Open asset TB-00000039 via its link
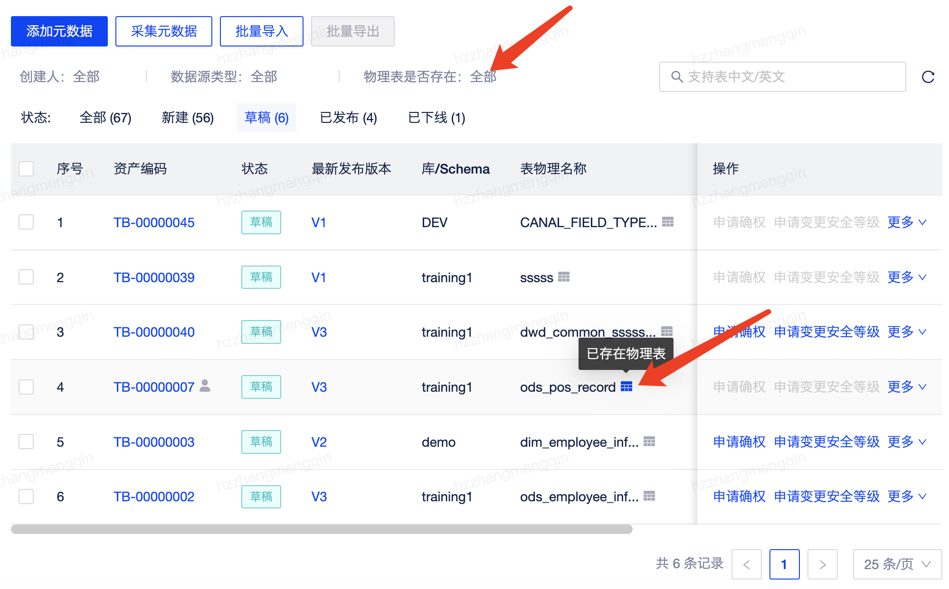 (153, 277)
